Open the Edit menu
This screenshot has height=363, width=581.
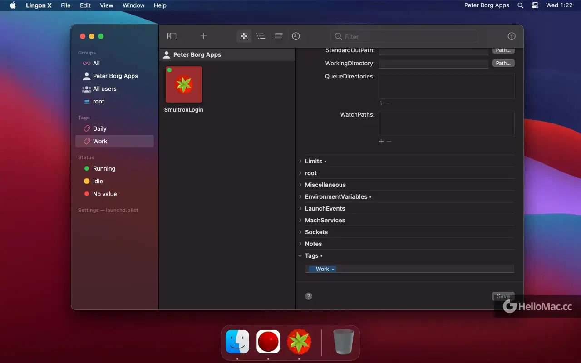(x=85, y=5)
